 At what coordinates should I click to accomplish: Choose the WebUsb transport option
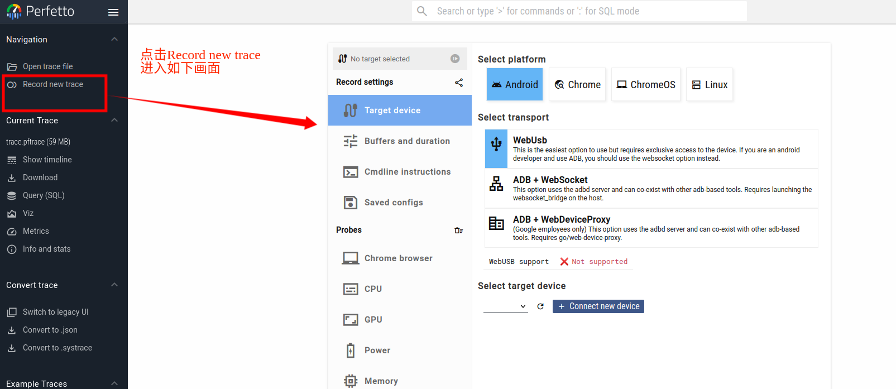point(651,149)
